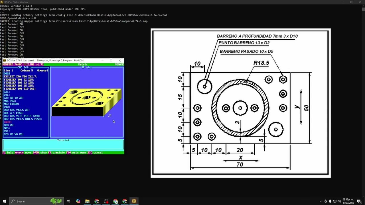The height and width of the screenshot is (205, 365).
Task: Click the BARRENO PASADO 10 x D5 note
Action: 246,52
